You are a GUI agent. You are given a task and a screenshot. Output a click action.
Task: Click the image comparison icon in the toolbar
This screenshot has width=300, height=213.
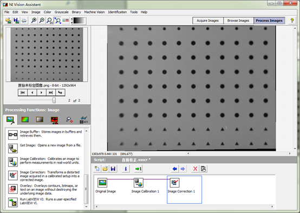point(66,20)
